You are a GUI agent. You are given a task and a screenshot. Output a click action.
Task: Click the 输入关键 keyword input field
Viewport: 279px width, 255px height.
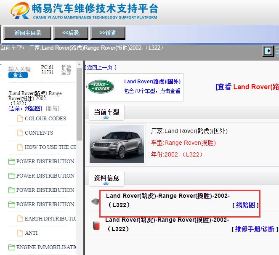[x=20, y=69]
